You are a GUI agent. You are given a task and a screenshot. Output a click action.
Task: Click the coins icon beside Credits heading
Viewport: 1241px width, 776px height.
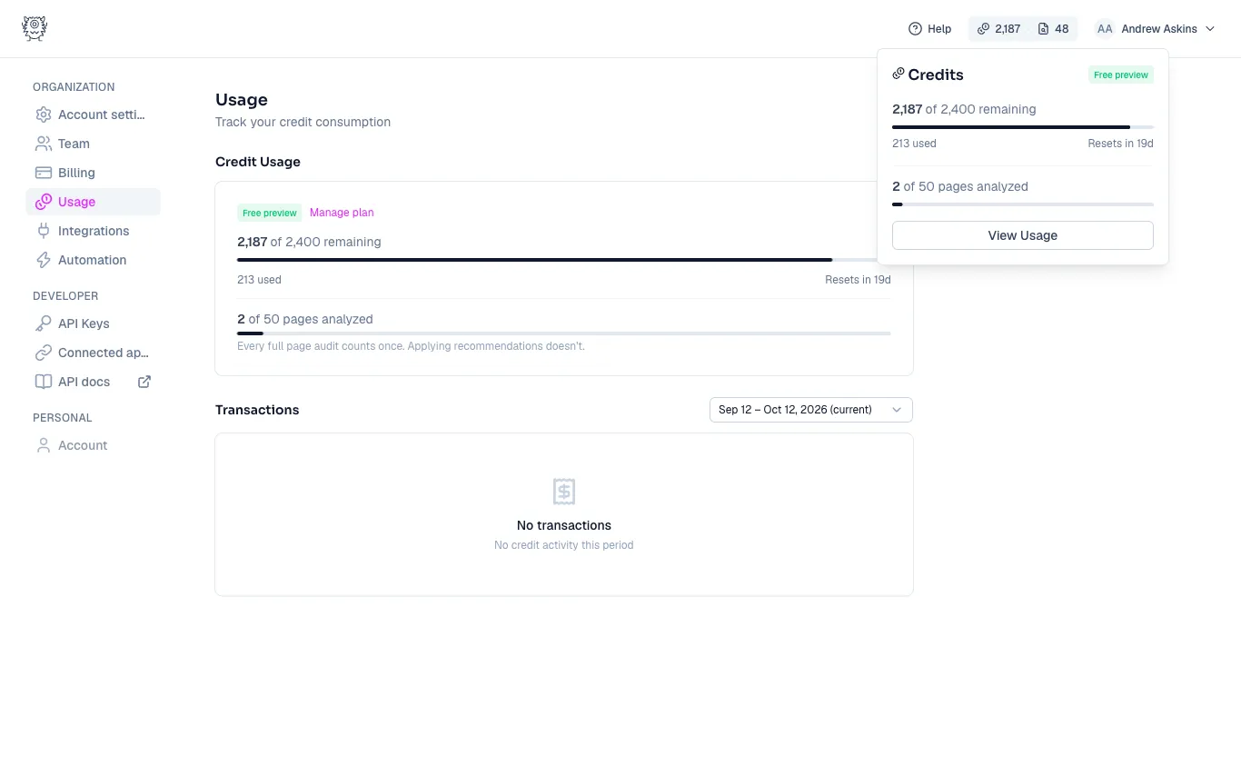click(898, 74)
